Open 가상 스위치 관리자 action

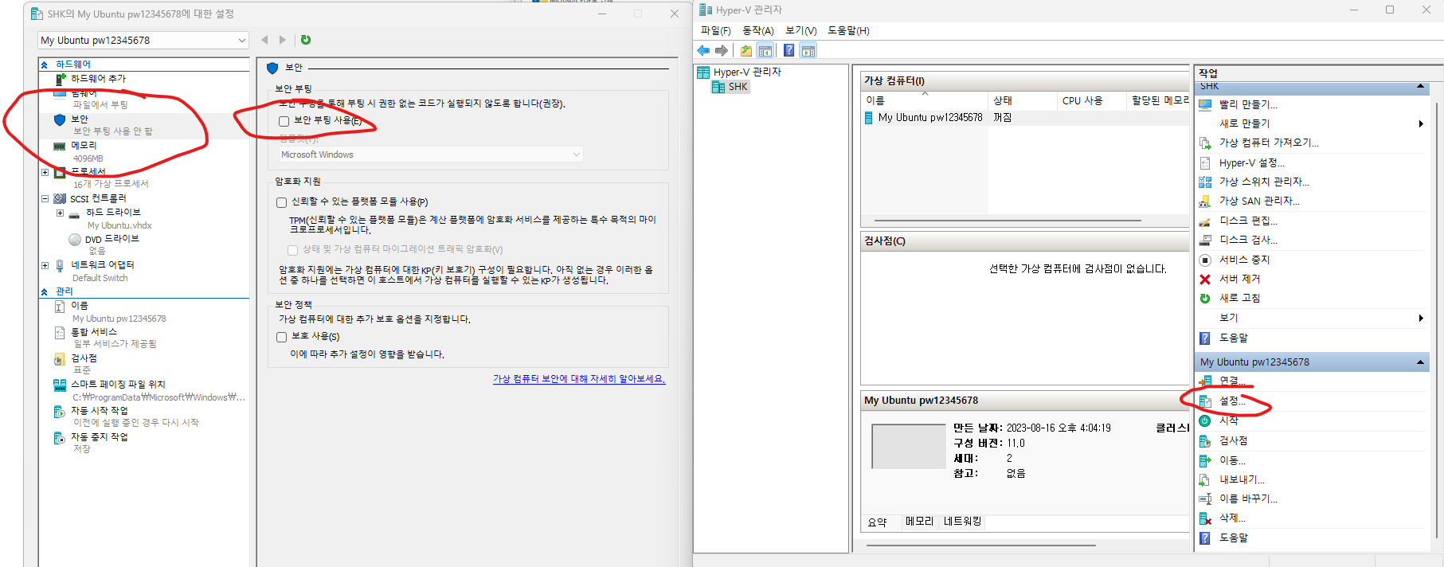click(1264, 182)
